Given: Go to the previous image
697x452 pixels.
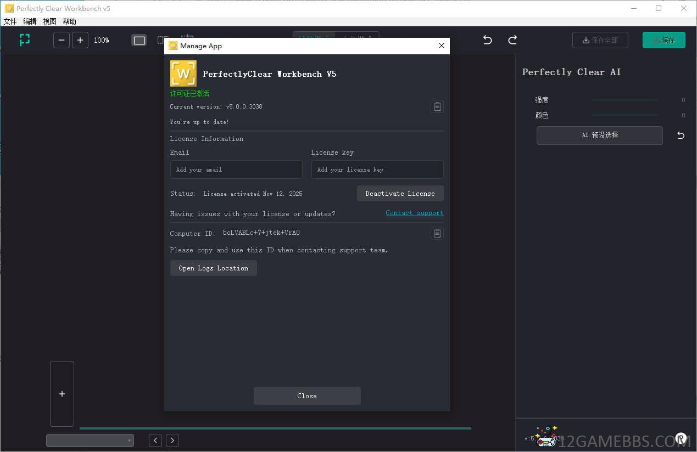Looking at the screenshot, I should click(155, 440).
